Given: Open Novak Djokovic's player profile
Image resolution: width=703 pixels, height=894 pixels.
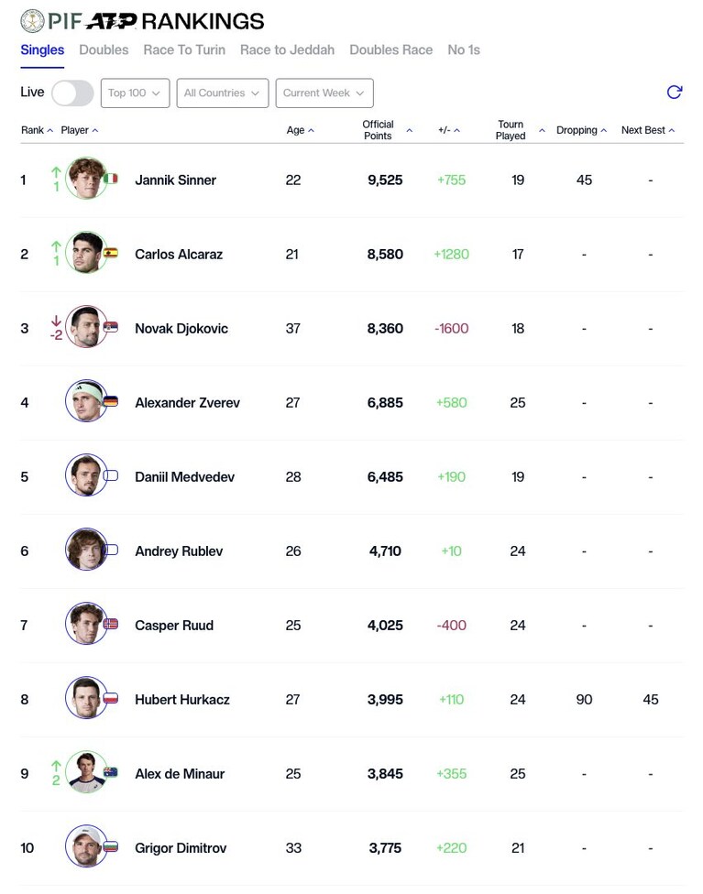Looking at the screenshot, I should 181,329.
